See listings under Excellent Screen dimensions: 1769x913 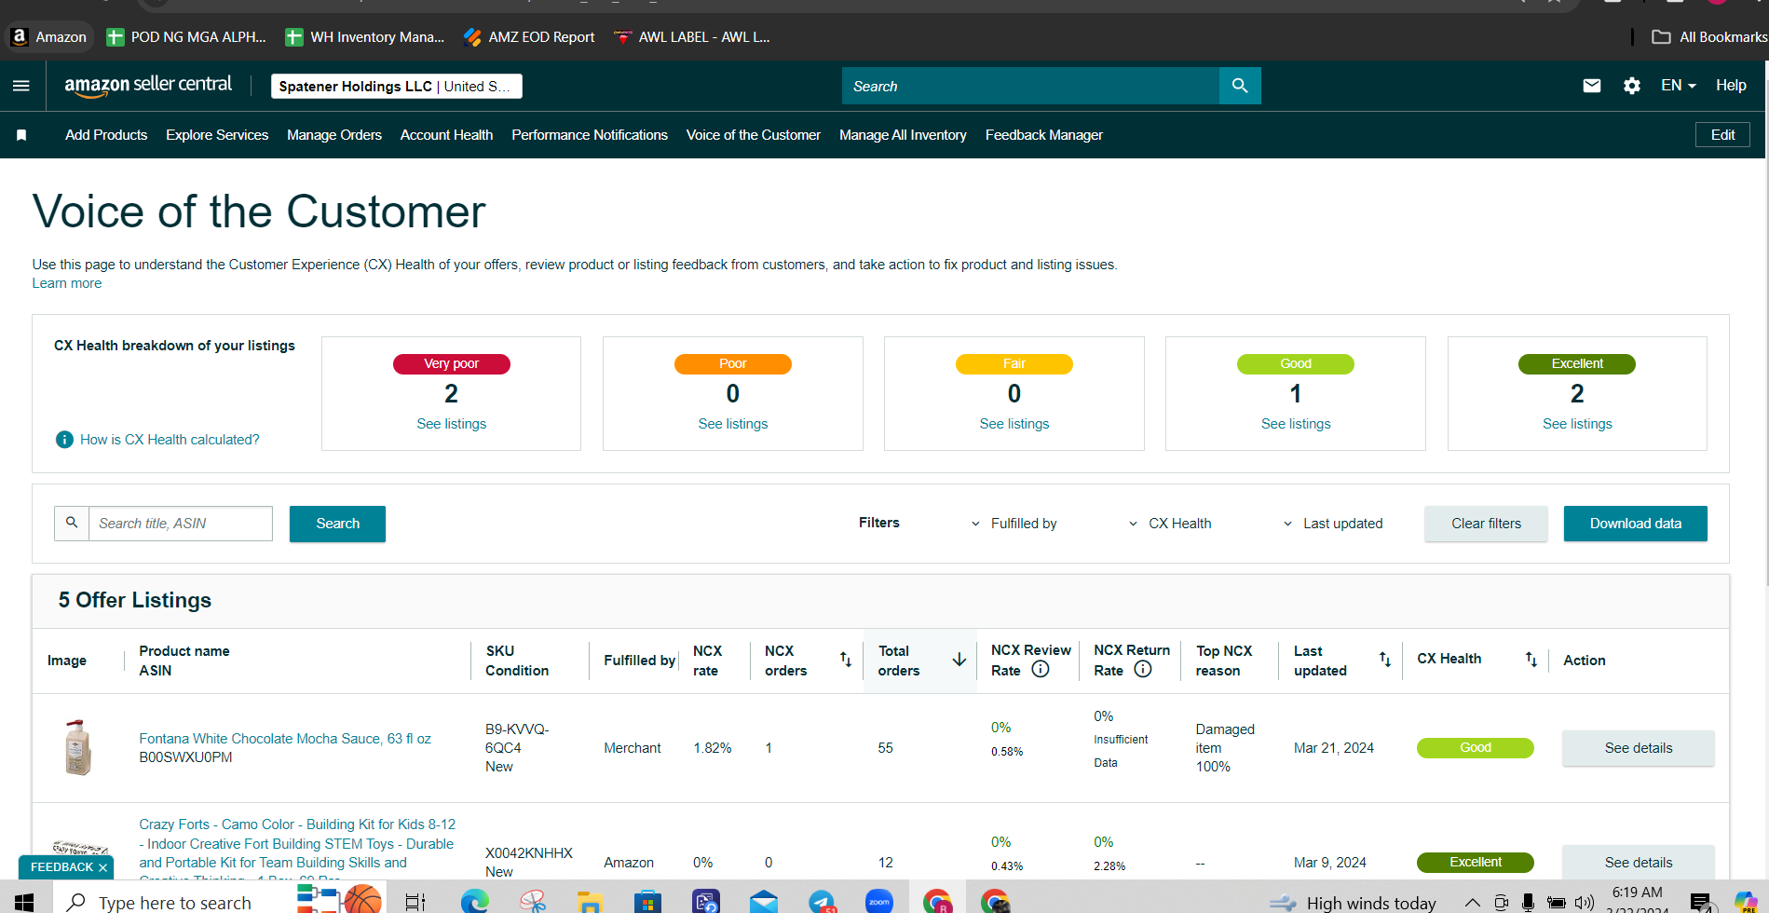coord(1577,424)
